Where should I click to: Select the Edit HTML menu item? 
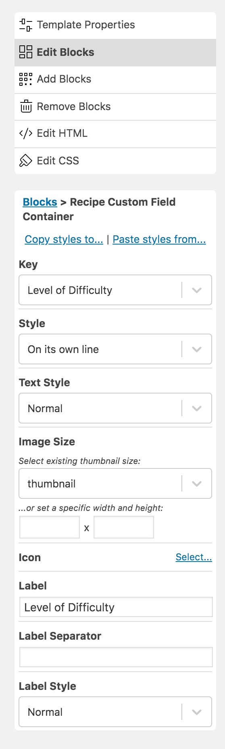pos(115,134)
